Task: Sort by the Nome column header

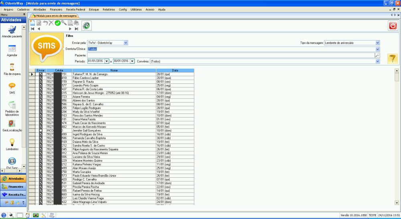Action: [114, 70]
